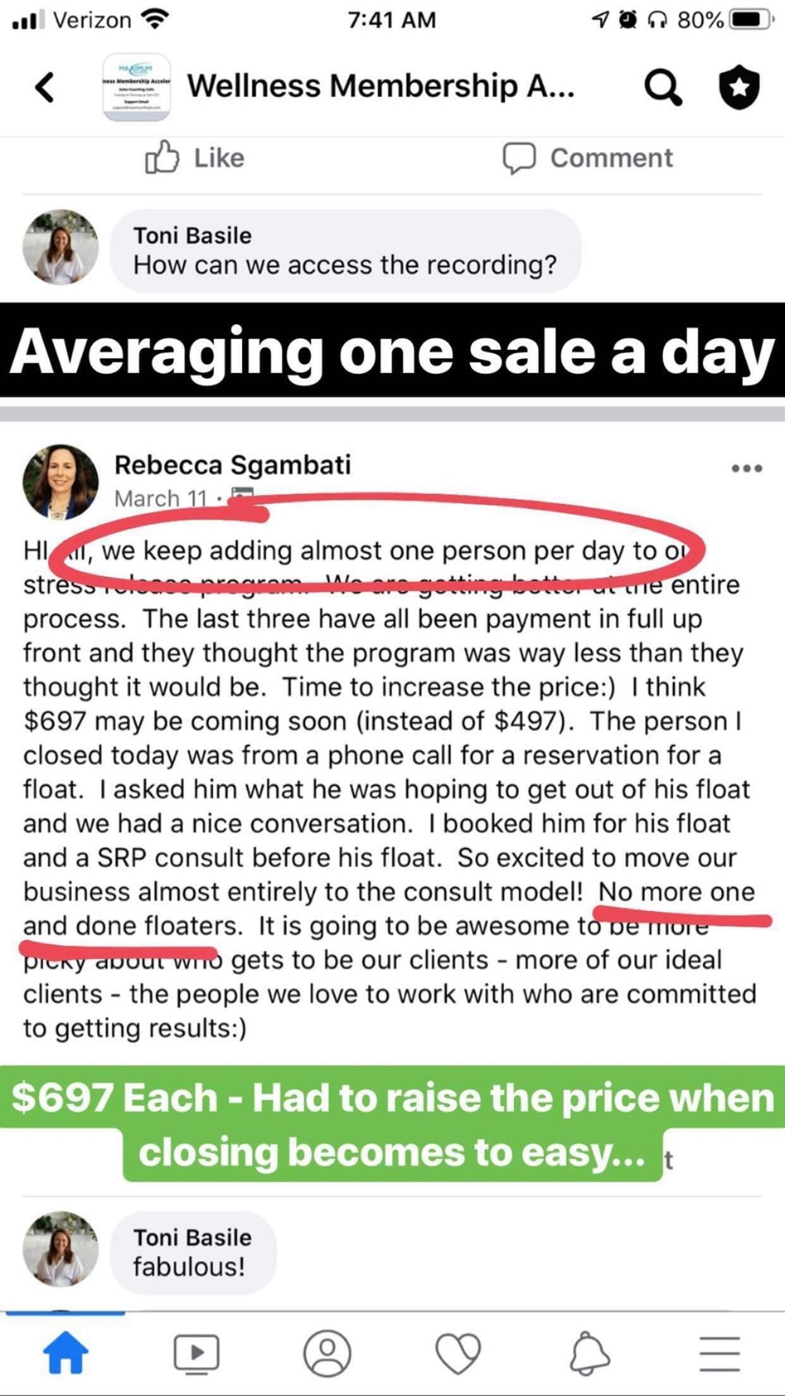Go to Home feed tab
This screenshot has width=785, height=1396.
(66, 1353)
